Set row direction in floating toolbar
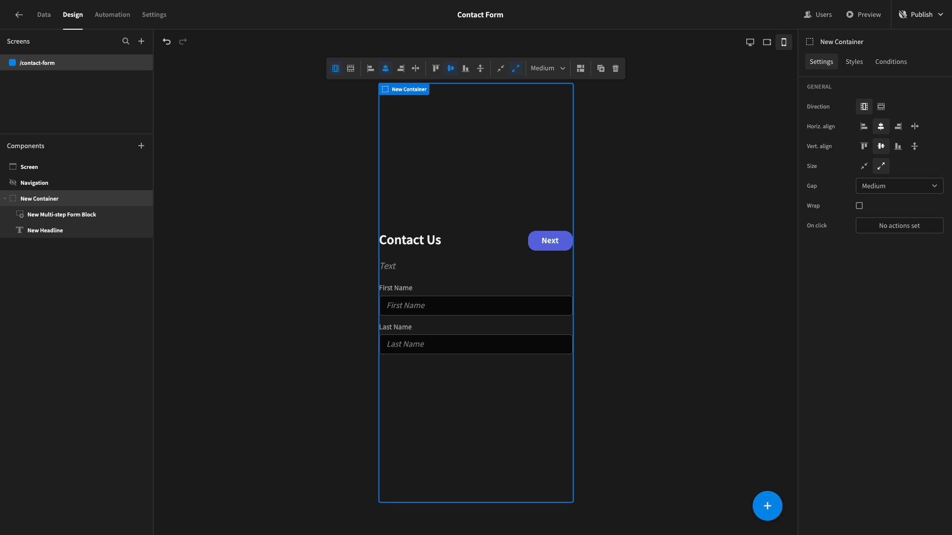 click(351, 68)
